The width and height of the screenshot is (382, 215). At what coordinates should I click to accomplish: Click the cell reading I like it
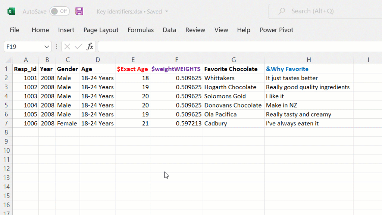pos(309,96)
